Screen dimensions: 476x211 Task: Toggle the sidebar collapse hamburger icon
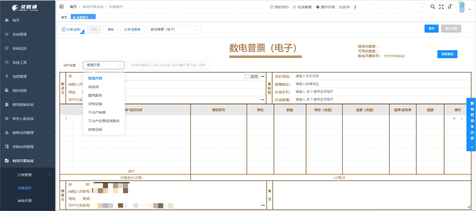[x=62, y=7]
